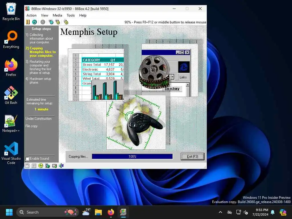Click step 3 'Restarting your computer' text
The width and height of the screenshot is (292, 219).
pos(38,67)
